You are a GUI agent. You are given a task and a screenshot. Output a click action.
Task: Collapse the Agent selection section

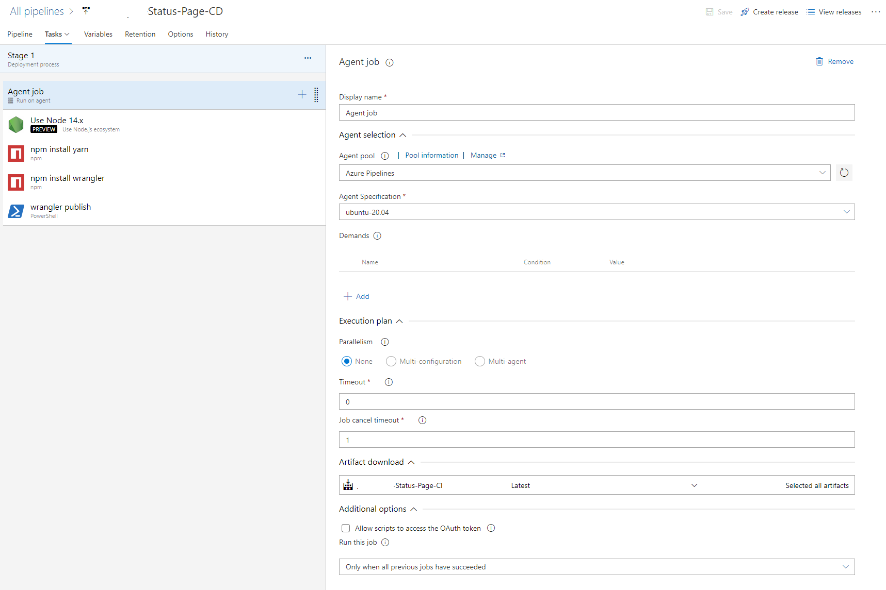pos(403,136)
